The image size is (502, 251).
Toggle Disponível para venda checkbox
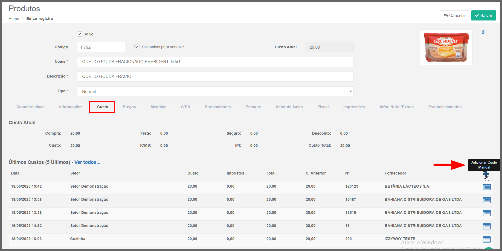137,47
